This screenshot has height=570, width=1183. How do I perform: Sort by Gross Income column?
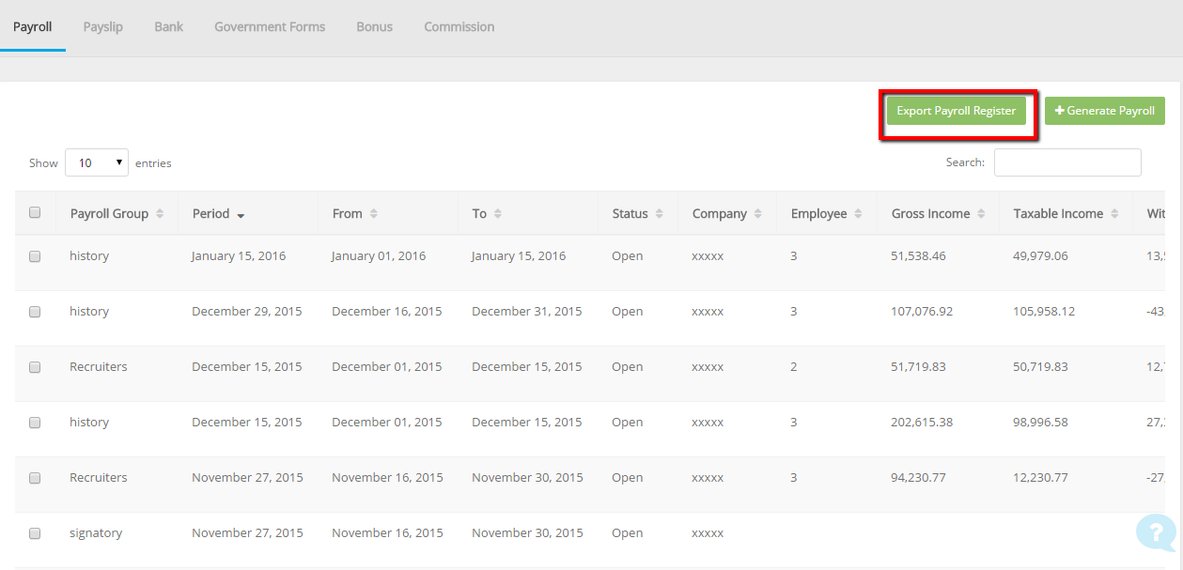(938, 213)
